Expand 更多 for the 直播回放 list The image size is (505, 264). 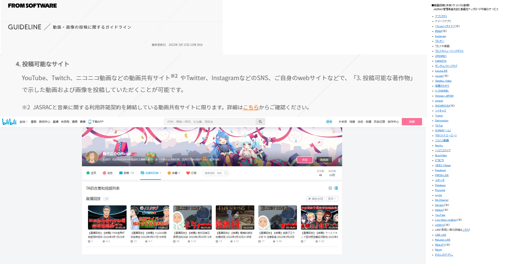[332, 199]
